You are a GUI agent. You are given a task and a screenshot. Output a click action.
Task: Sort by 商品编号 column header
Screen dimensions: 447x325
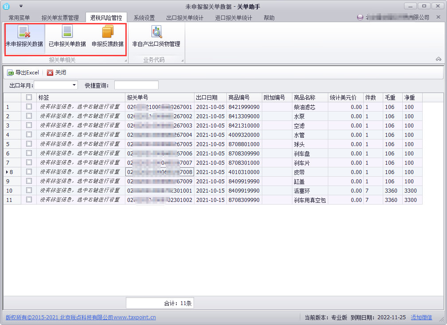point(244,97)
